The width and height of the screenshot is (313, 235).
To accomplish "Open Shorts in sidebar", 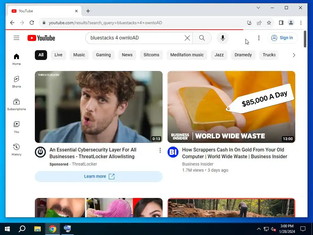I will click(17, 82).
